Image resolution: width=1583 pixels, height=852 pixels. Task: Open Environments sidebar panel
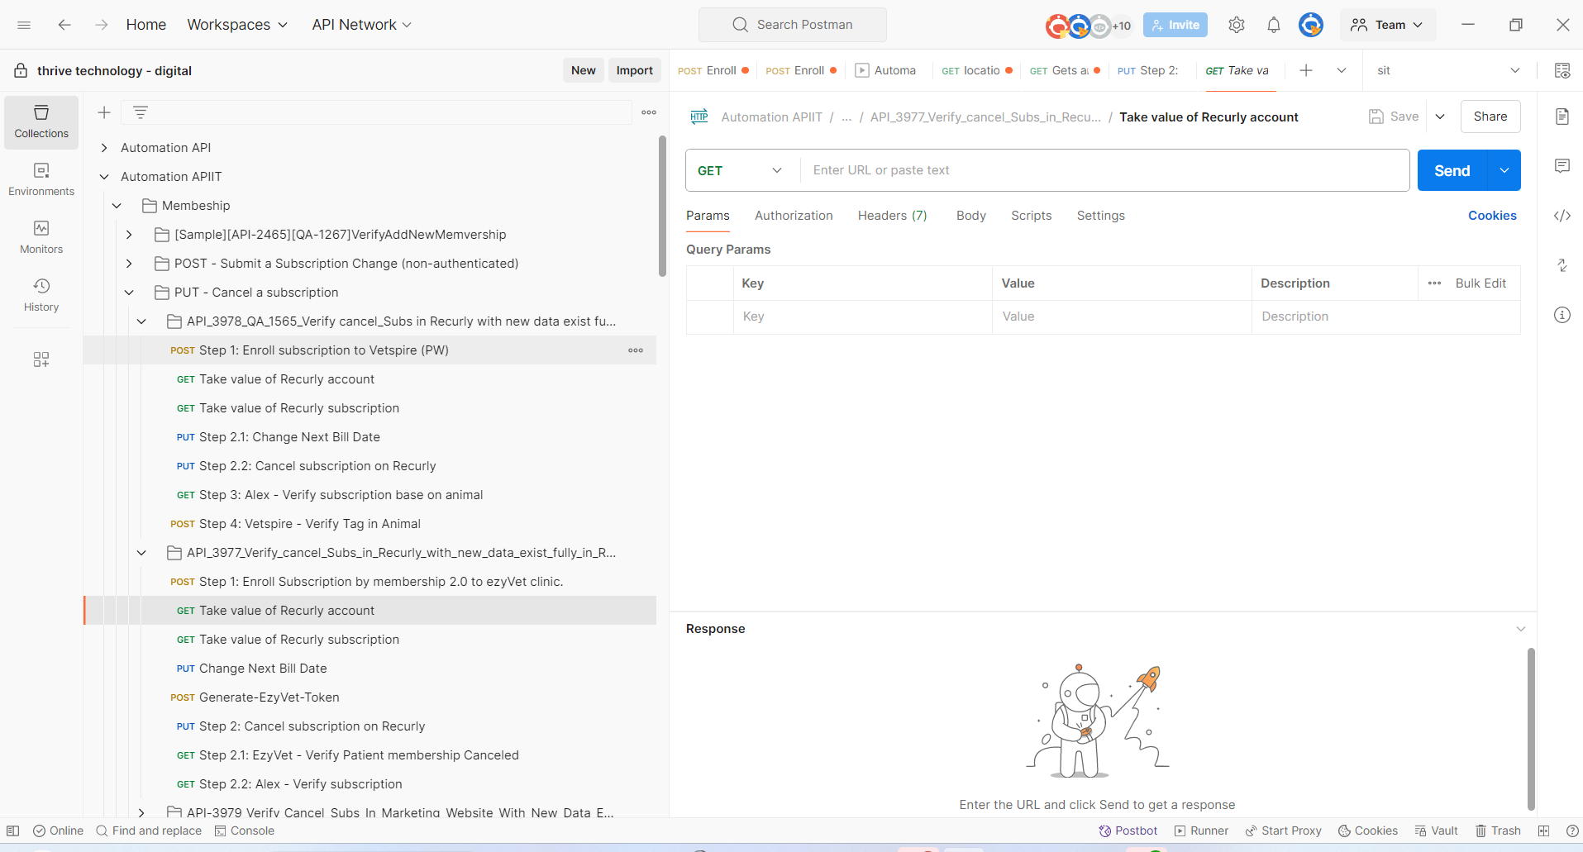click(41, 180)
